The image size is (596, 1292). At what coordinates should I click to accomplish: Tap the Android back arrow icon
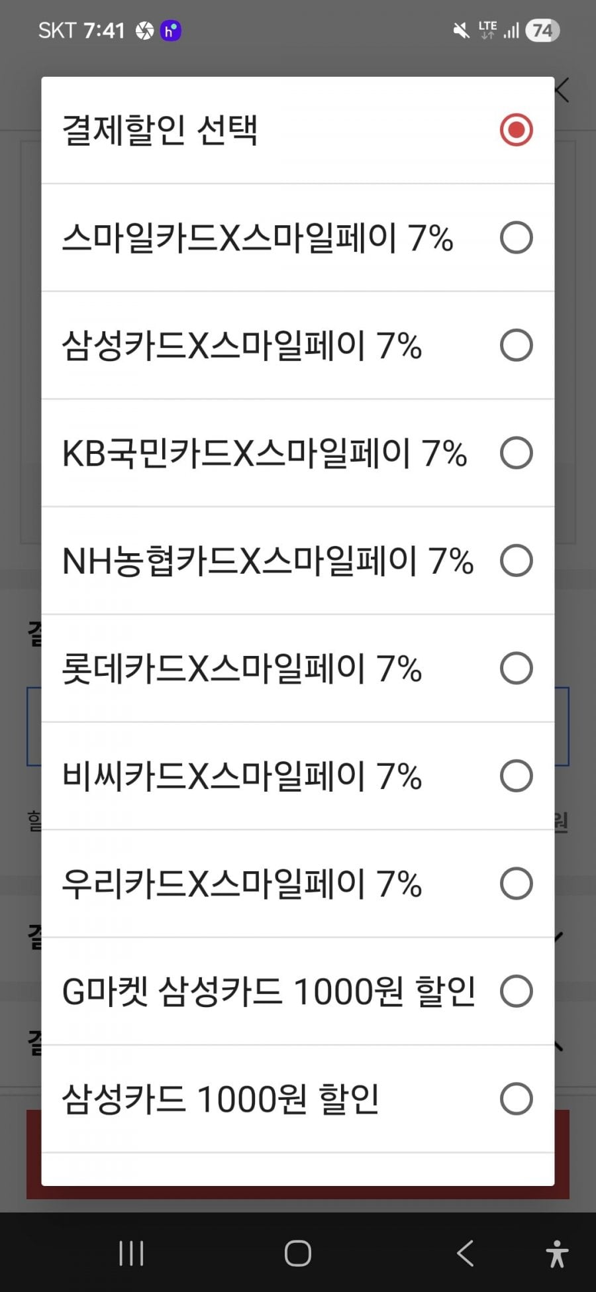click(x=465, y=1254)
